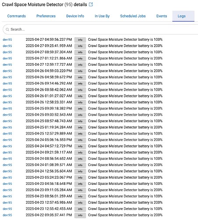This screenshot has height=219, width=198.
Task: Click battery message of 04-22 09:05:37.441 PM row
Action: coord(125,215)
